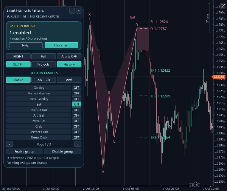Turn on the Crab pattern

[76, 126]
